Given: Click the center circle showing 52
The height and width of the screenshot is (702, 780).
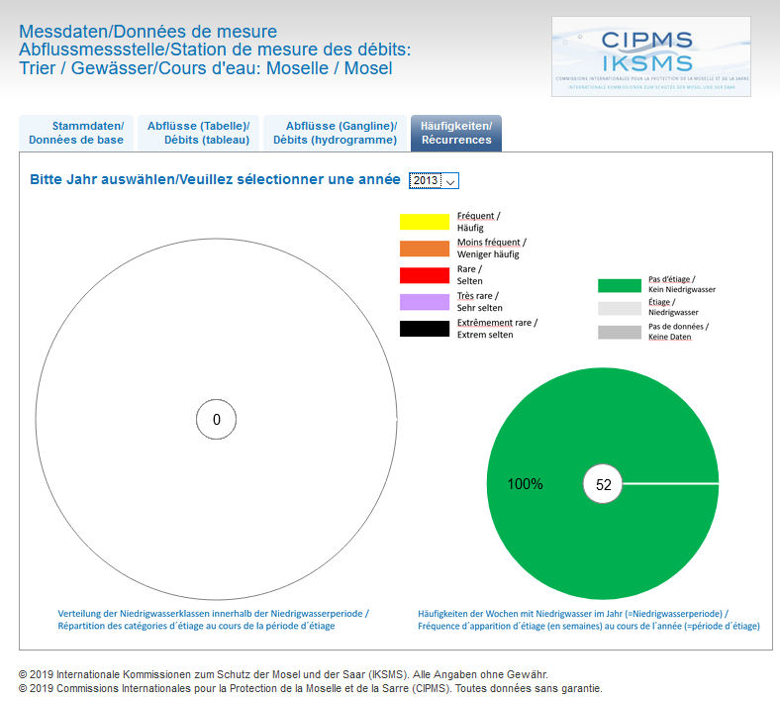Looking at the screenshot, I should [603, 484].
